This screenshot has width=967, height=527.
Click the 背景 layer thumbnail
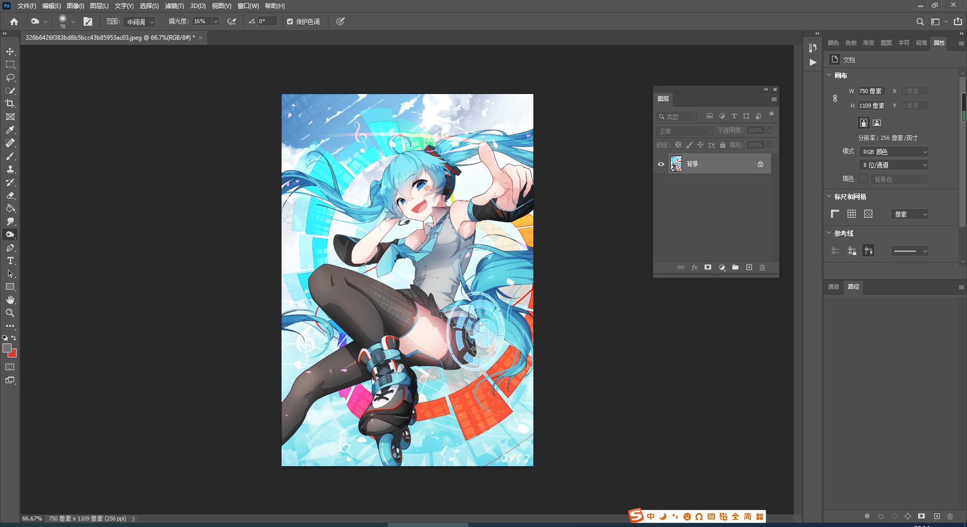pos(676,164)
